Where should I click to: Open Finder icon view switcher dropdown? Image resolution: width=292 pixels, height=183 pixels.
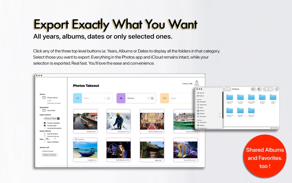[x=253, y=89]
